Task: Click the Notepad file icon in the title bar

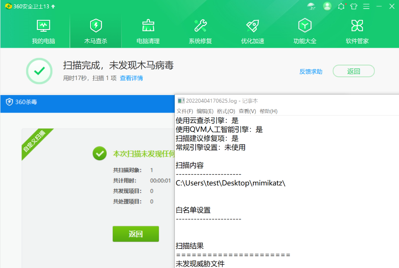Action: [181, 101]
